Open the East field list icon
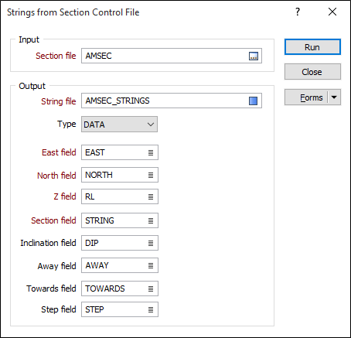Viewport: 351px width, 338px height. coord(151,152)
